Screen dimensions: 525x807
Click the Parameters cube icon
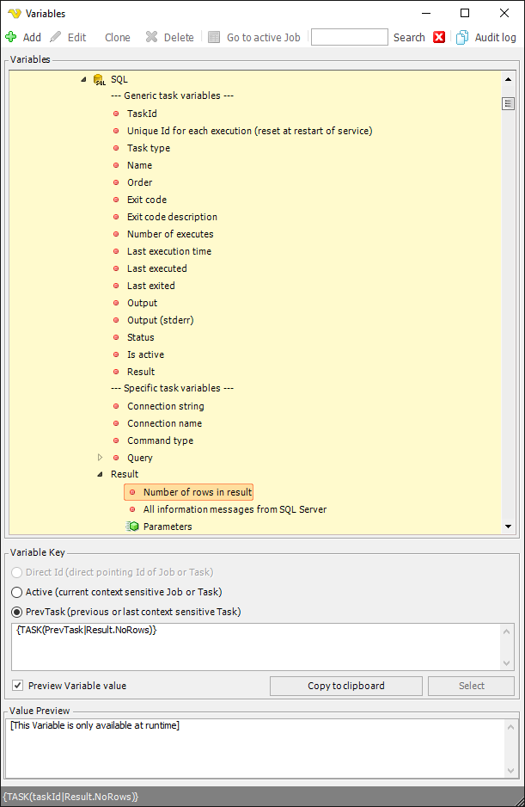132,526
